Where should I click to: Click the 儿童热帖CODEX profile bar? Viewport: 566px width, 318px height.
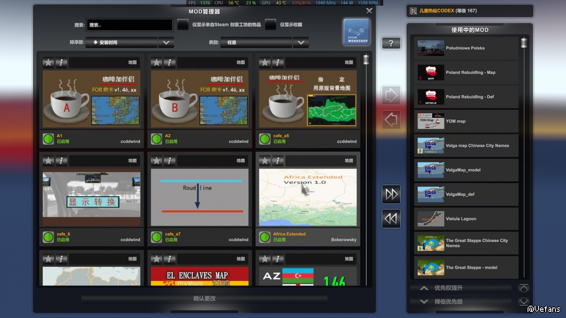pyautogui.click(x=470, y=11)
